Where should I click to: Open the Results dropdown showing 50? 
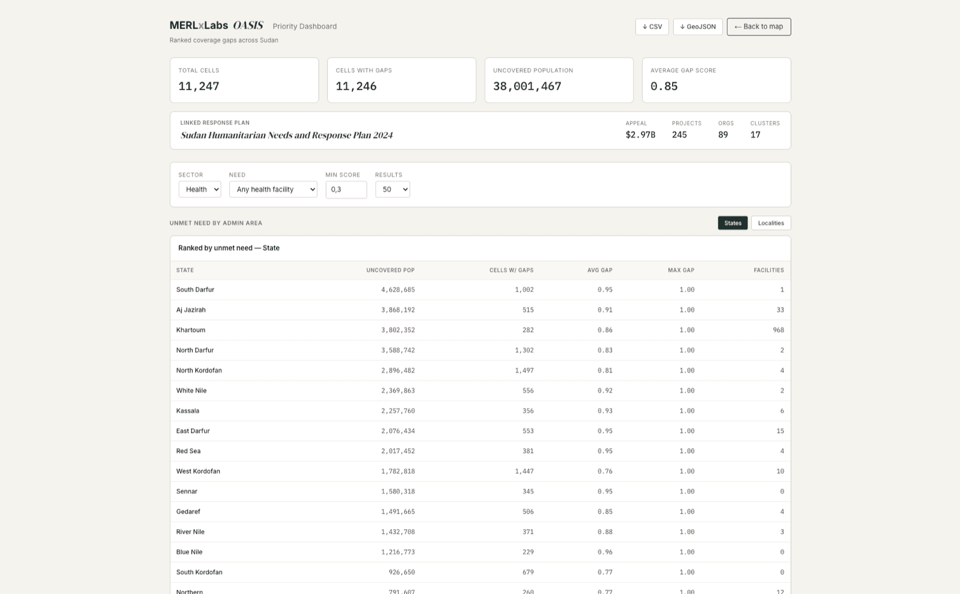[392, 189]
